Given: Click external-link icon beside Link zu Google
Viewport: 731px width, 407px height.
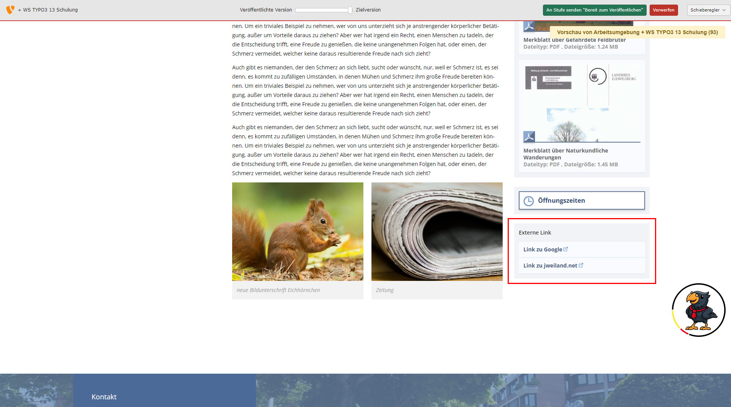Looking at the screenshot, I should pos(566,249).
